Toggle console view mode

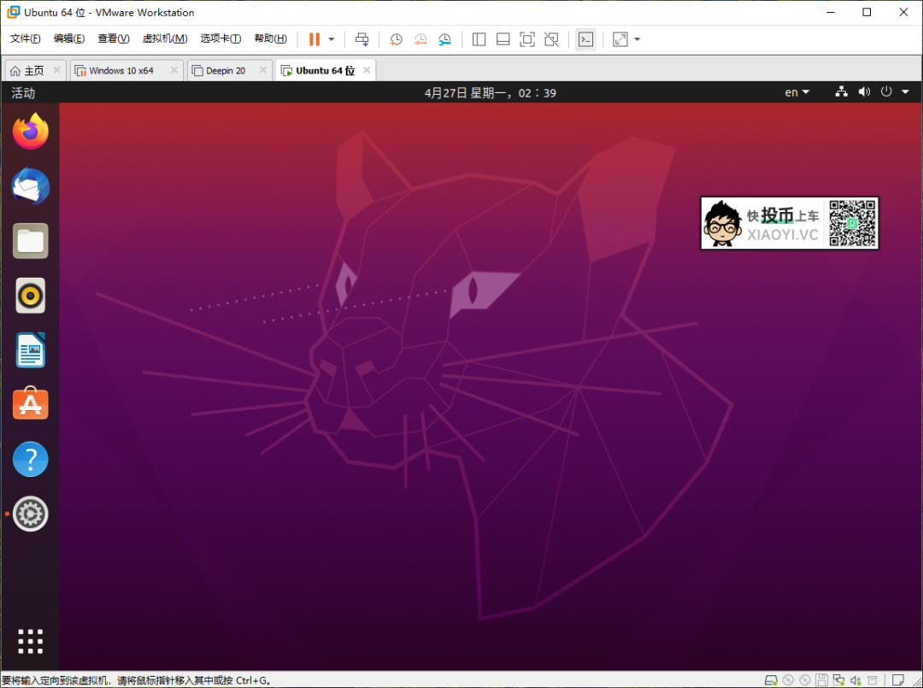(x=585, y=39)
